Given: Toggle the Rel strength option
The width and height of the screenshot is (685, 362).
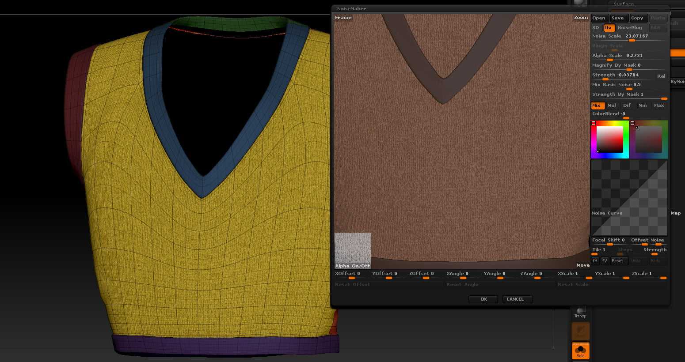Looking at the screenshot, I should tap(661, 76).
